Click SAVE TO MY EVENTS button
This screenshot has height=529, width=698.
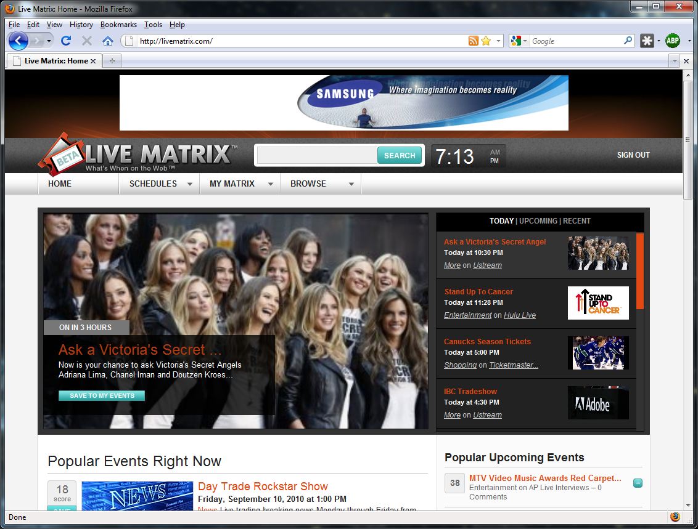[x=102, y=395]
